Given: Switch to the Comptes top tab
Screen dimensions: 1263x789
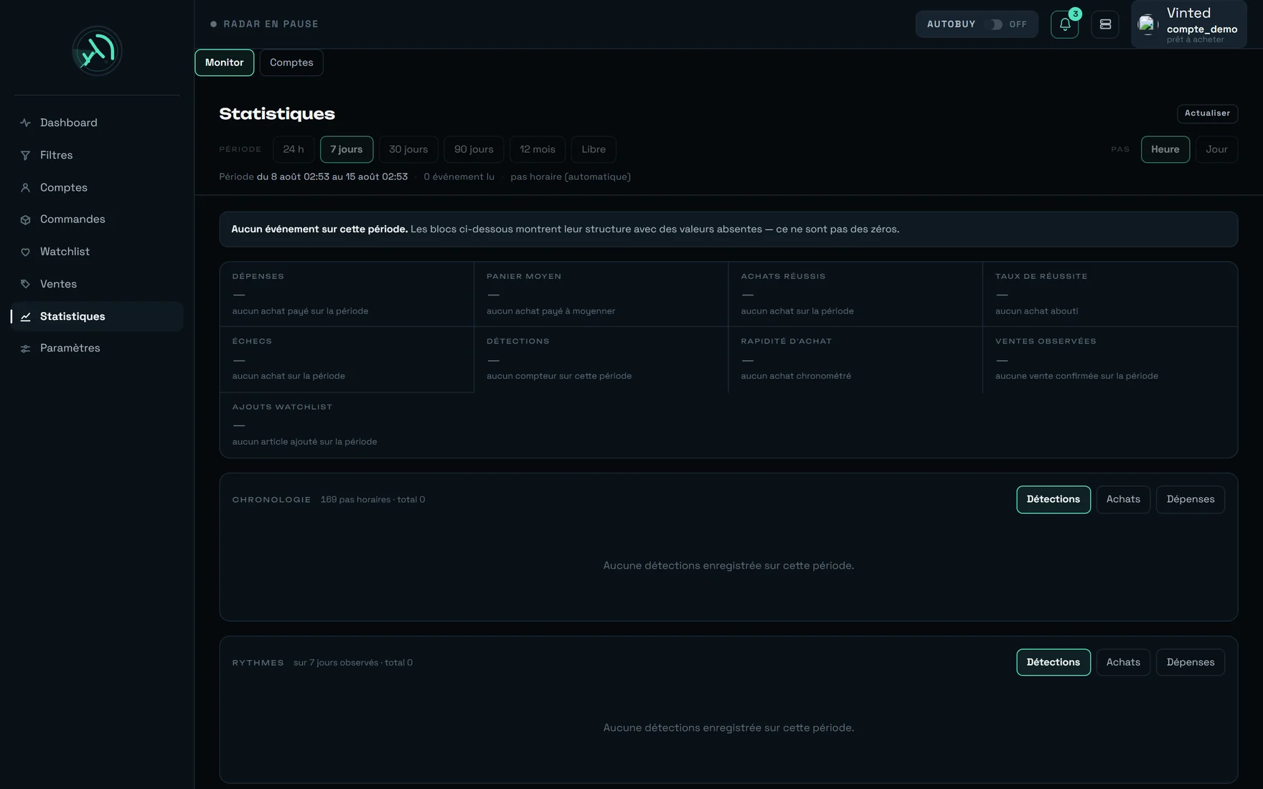Looking at the screenshot, I should pyautogui.click(x=291, y=62).
